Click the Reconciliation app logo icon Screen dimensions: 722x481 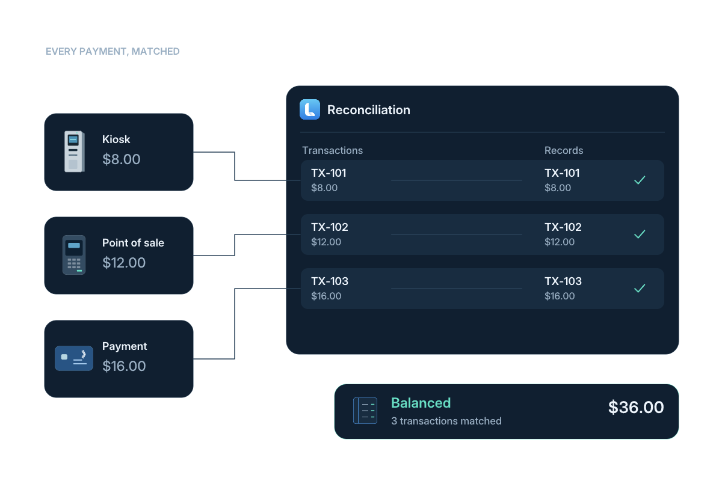(x=310, y=109)
